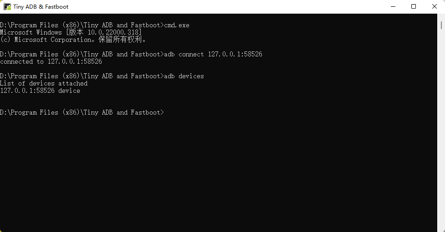The image size is (445, 232).
Task: Click the last empty command prompt line
Action: (82, 113)
